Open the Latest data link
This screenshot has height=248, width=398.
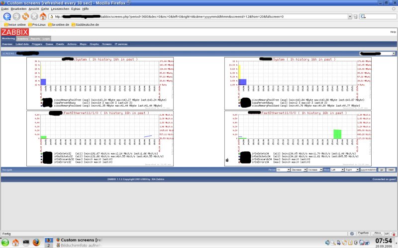click(x=22, y=44)
